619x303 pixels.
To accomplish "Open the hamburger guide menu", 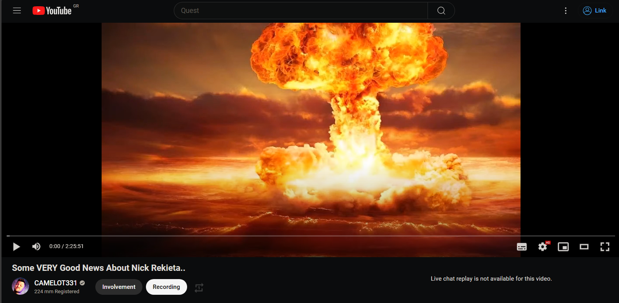I will pyautogui.click(x=17, y=11).
